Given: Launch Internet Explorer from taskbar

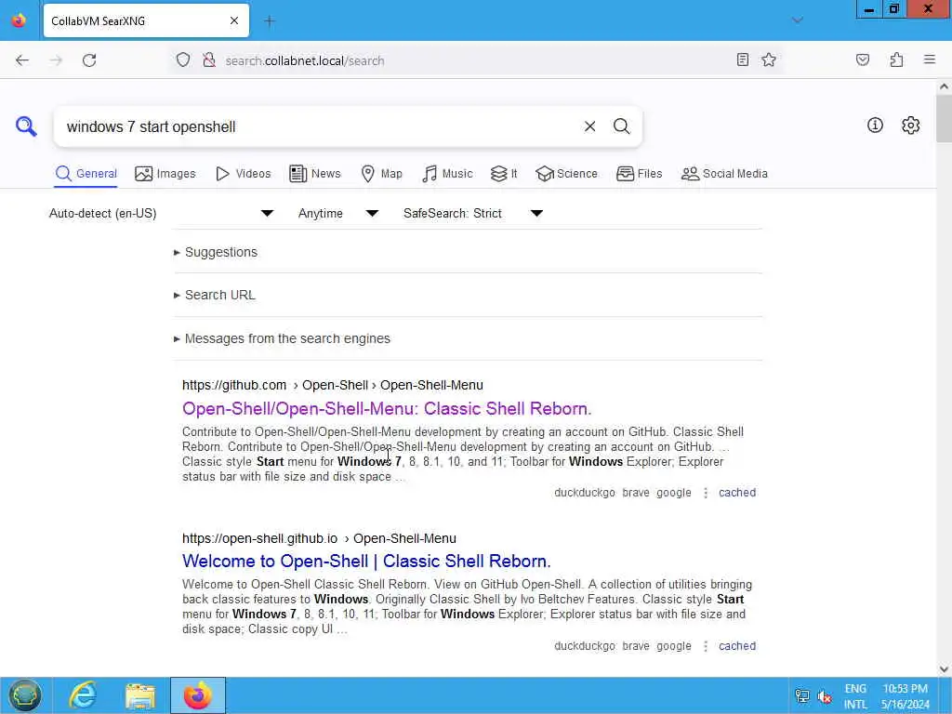Looking at the screenshot, I should pyautogui.click(x=83, y=695).
